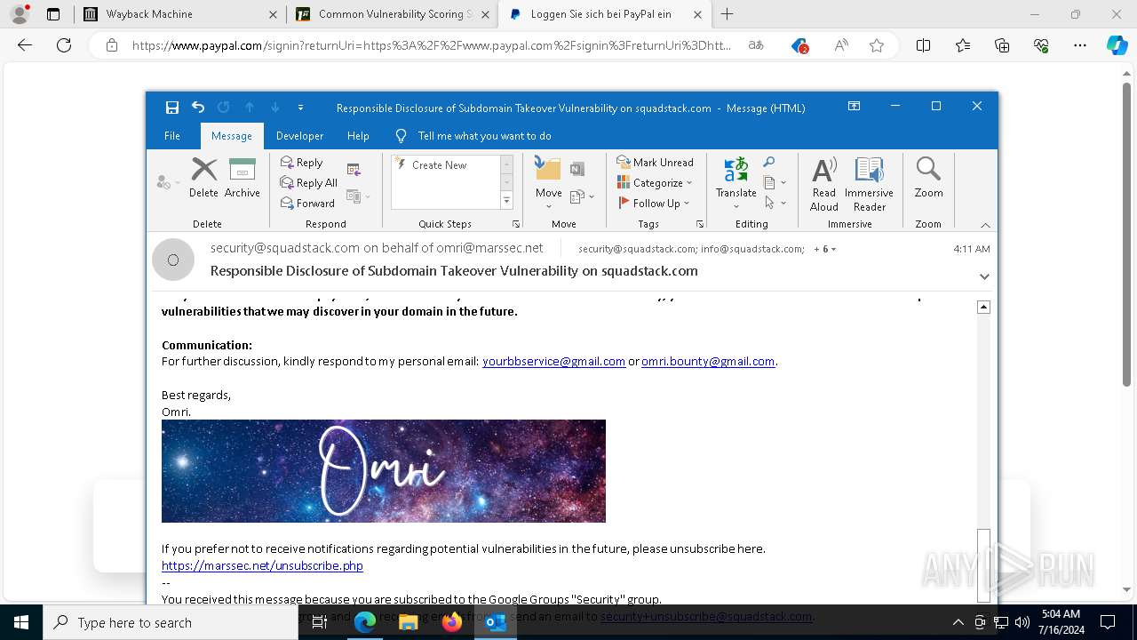Delete this email message
The image size is (1137, 640).
203,178
